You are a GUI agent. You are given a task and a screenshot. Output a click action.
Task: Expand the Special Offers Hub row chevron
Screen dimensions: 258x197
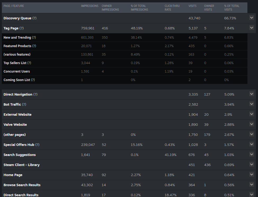252,144
